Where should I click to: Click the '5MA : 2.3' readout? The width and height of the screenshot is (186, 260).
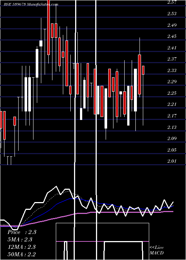pos(20,240)
